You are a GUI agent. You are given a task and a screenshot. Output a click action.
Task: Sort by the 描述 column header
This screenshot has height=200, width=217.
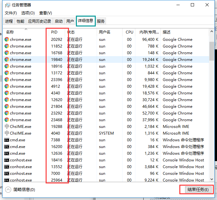(185, 32)
